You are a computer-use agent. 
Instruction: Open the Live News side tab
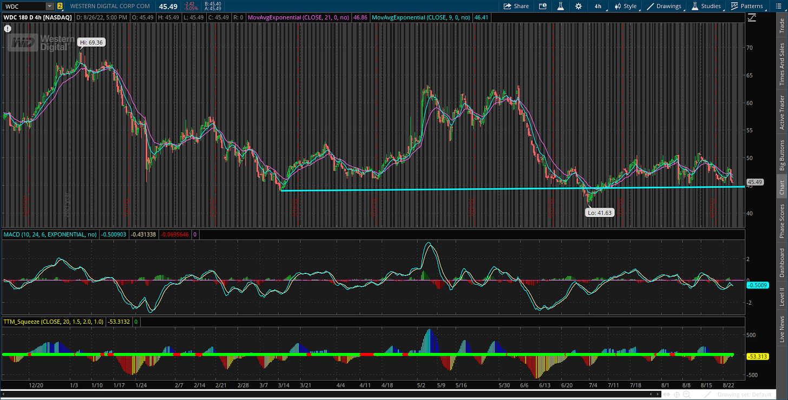pyautogui.click(x=782, y=329)
